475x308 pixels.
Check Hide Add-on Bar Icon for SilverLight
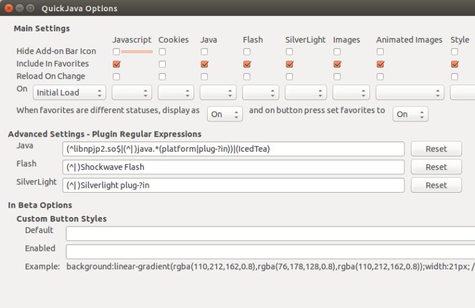pyautogui.click(x=290, y=52)
